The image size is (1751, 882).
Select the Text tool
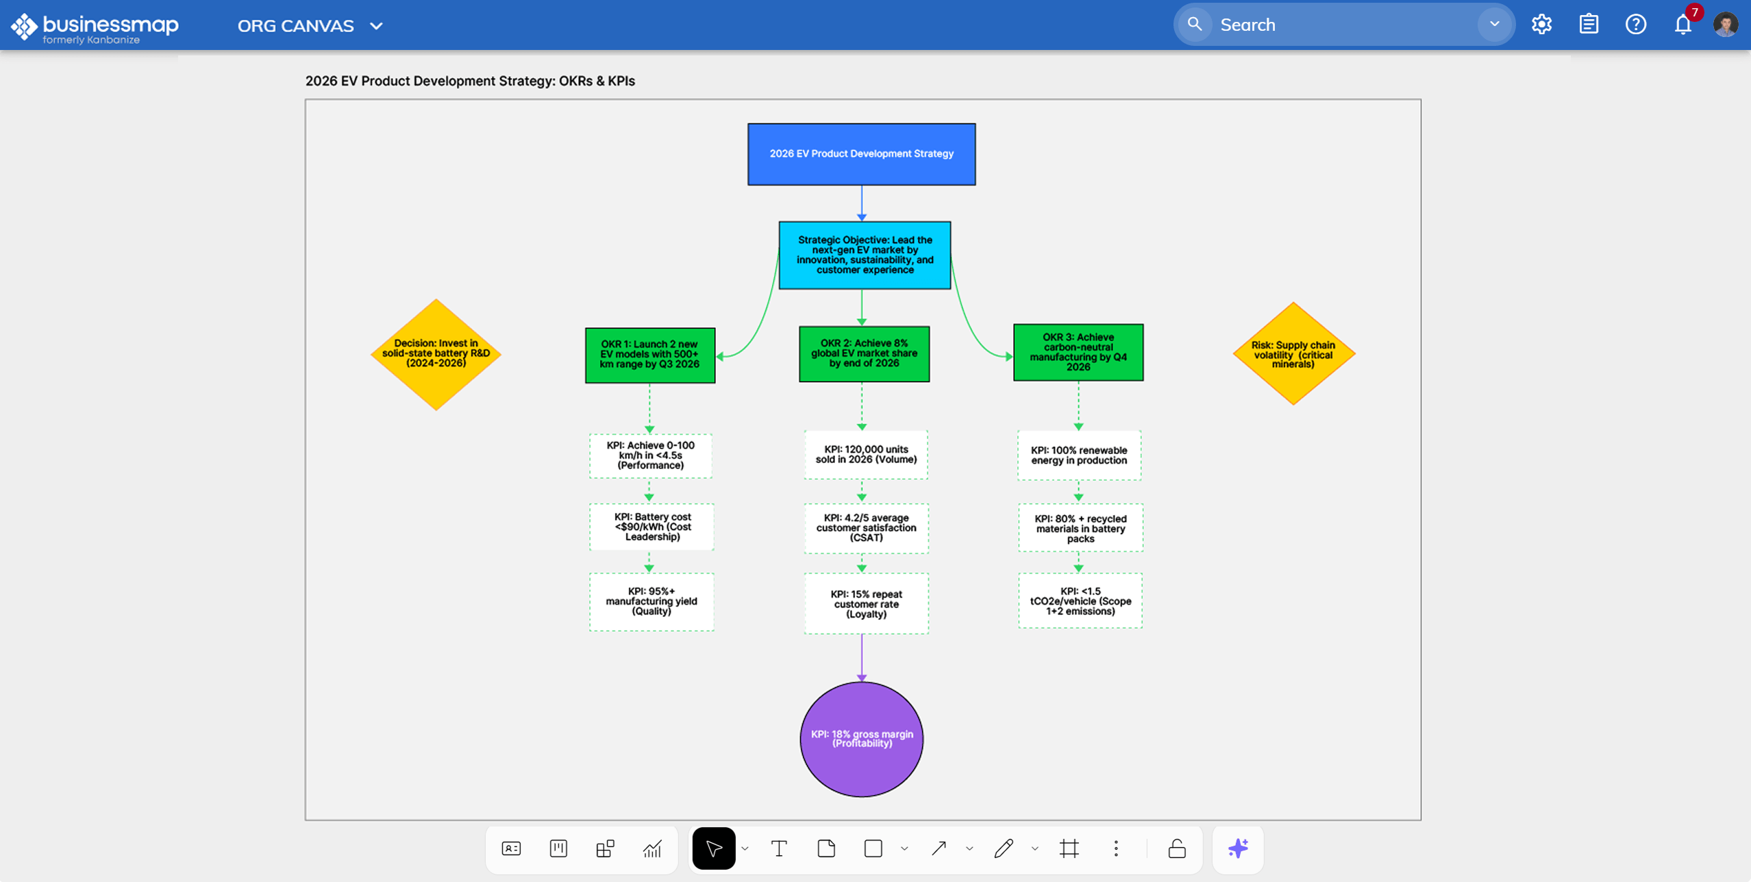(x=779, y=848)
